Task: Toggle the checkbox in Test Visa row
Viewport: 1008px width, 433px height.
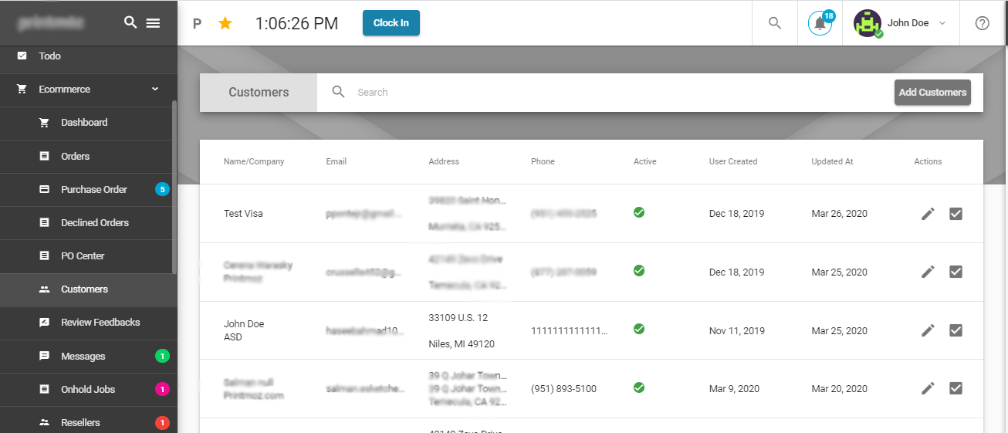Action: tap(956, 214)
